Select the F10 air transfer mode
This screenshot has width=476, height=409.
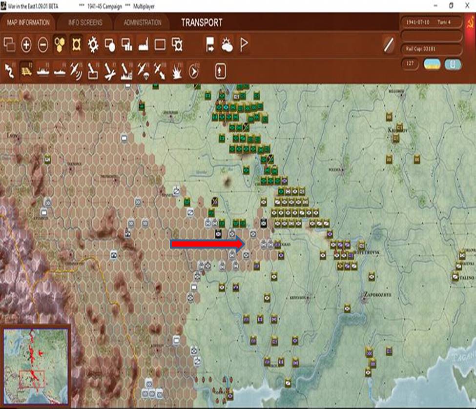tap(160, 71)
